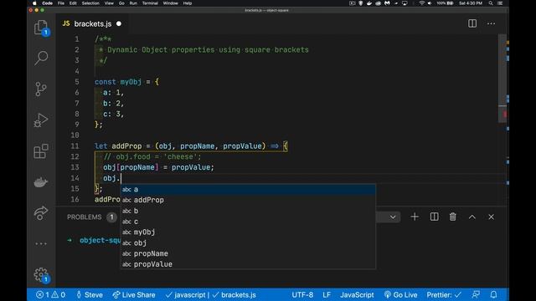Open the Docker view

point(41,182)
